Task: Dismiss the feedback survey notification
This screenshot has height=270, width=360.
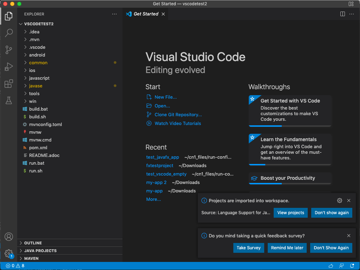Action: 348,236
